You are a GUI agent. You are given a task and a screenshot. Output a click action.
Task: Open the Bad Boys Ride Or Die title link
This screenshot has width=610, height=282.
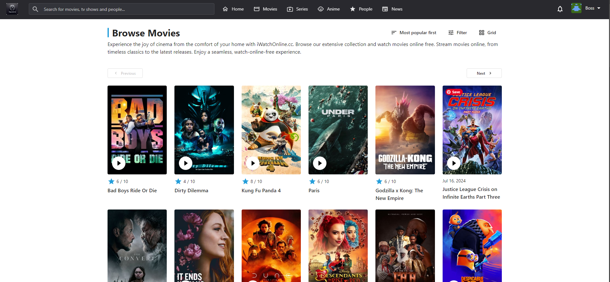pos(132,190)
